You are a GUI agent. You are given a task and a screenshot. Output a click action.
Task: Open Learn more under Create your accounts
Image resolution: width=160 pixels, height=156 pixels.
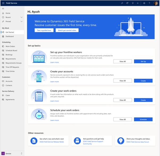55,82
